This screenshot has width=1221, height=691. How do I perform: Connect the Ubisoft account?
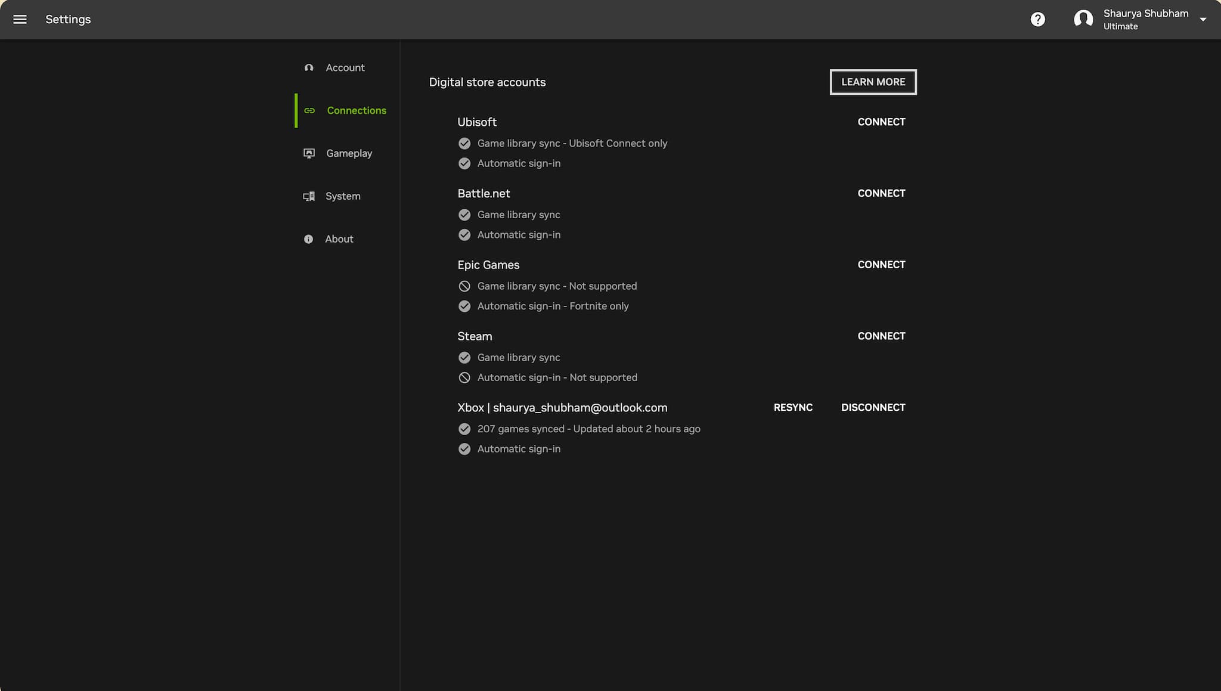click(x=881, y=122)
